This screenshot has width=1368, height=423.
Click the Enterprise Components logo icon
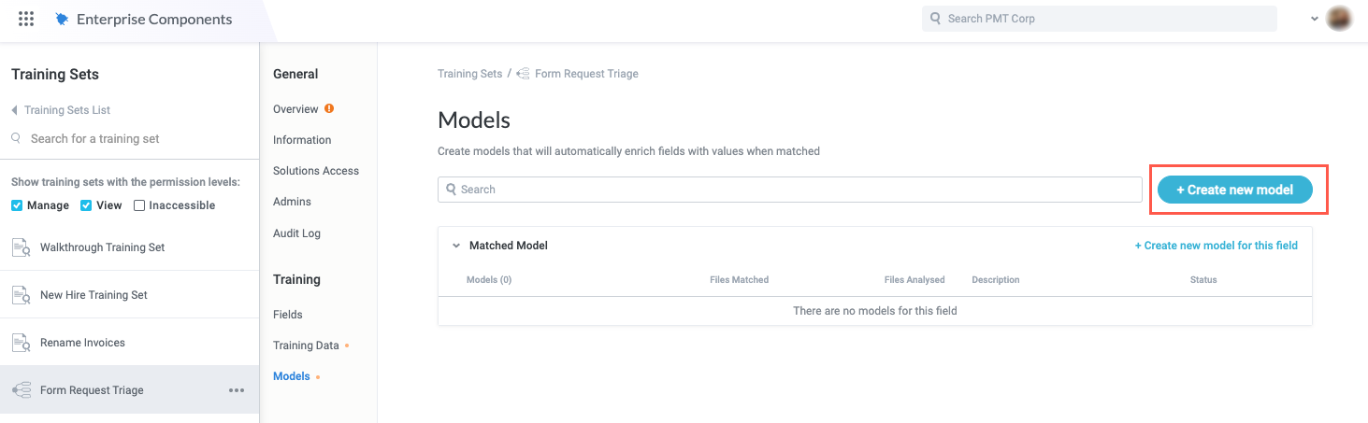(x=62, y=19)
